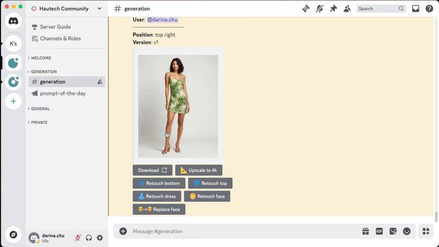Click into the Message #generation field
The width and height of the screenshot is (439, 247).
point(244,231)
